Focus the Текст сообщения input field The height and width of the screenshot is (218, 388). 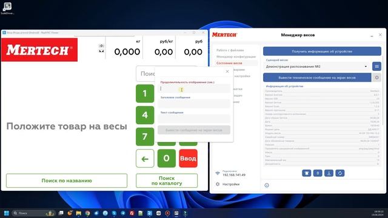pyautogui.click(x=194, y=119)
